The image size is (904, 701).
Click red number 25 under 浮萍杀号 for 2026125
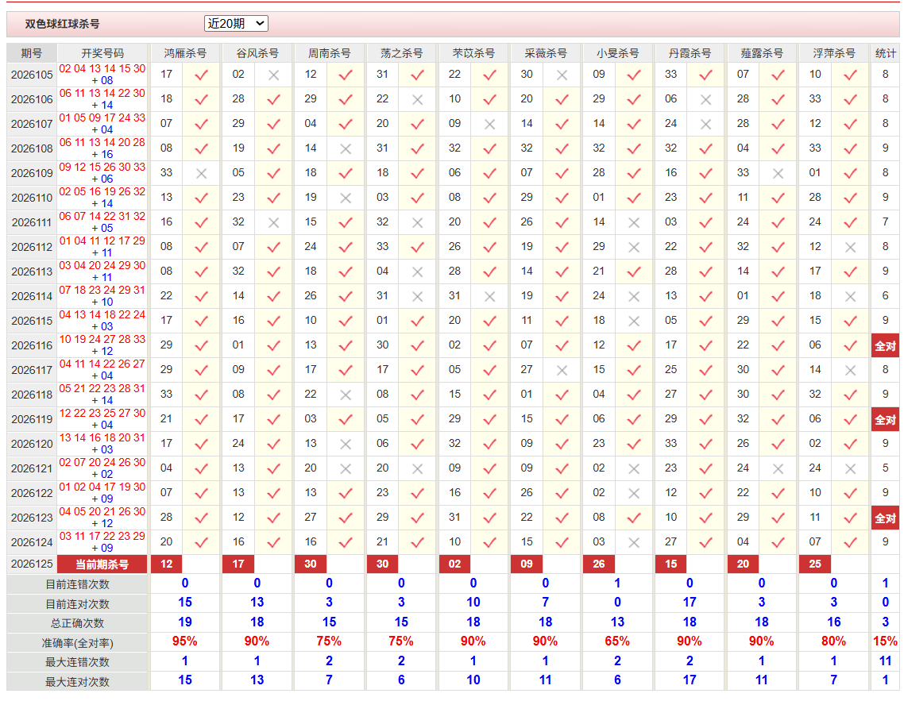pyautogui.click(x=815, y=564)
